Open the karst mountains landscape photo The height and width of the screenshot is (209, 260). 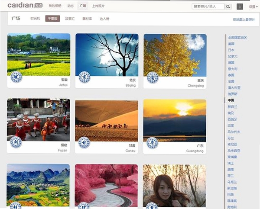pyautogui.click(x=38, y=185)
